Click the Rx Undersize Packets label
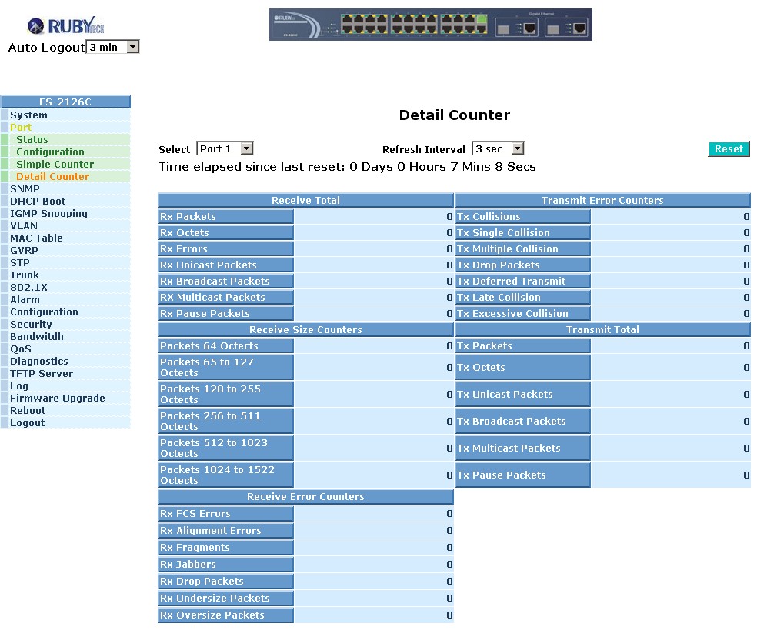Image resolution: width=774 pixels, height=637 pixels. tap(225, 598)
